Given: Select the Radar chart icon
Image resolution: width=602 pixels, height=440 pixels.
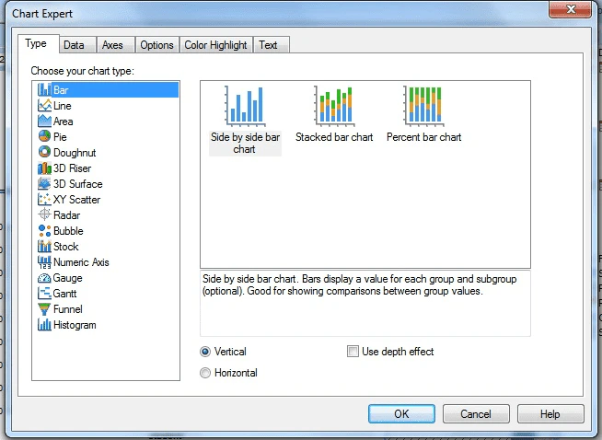Looking at the screenshot, I should pyautogui.click(x=44, y=215).
